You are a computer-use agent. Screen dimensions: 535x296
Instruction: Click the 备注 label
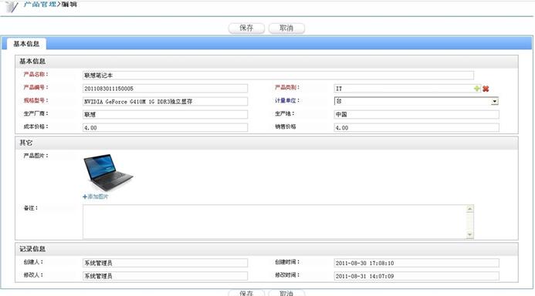tap(31, 208)
